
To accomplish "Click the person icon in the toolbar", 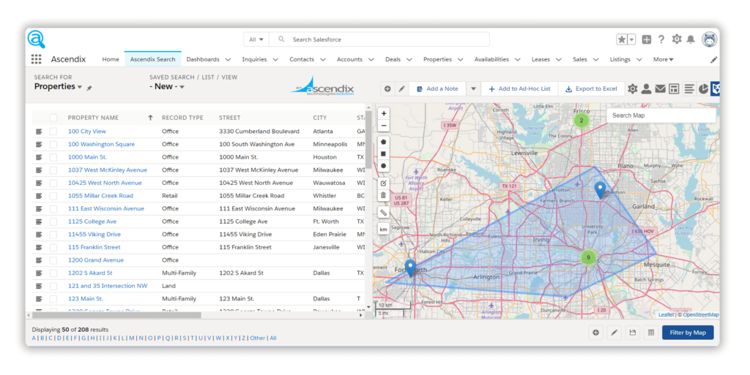I will (646, 88).
